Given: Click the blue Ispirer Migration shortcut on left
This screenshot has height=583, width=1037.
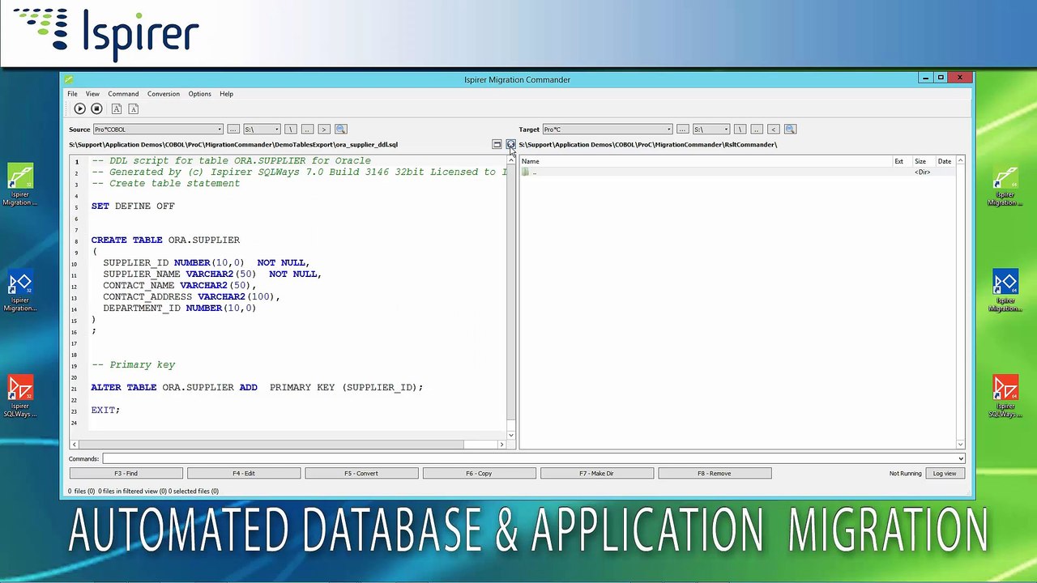Looking at the screenshot, I should point(20,291).
